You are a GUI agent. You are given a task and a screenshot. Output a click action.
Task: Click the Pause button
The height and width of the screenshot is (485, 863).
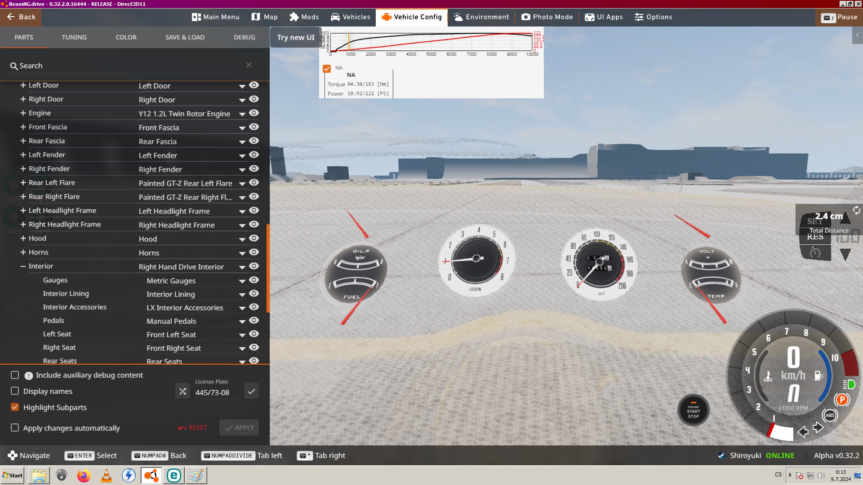click(x=839, y=17)
